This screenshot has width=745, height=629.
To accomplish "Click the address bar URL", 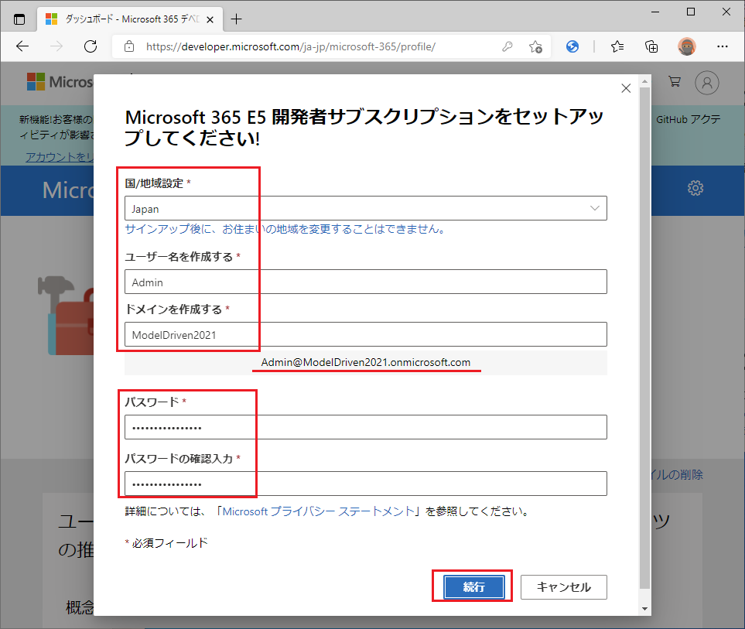I will point(290,46).
